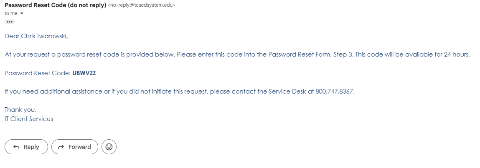
Task: Click the "Dear Chris Twarowski" greeting line
Action: coord(36,36)
